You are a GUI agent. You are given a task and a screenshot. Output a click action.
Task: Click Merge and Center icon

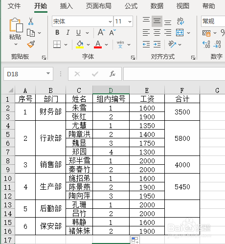pos(180,33)
